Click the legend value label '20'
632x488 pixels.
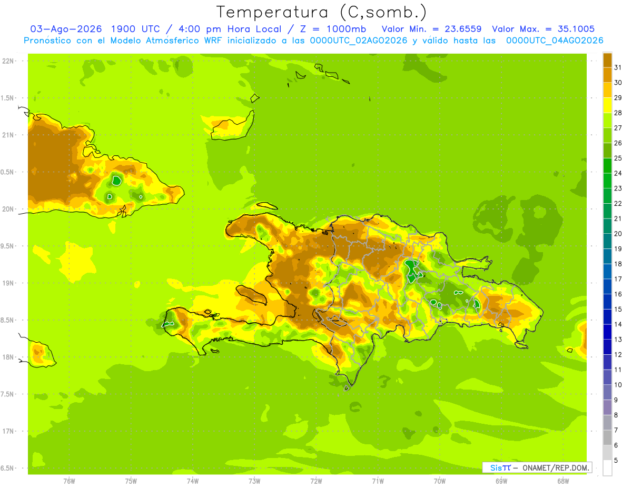pyautogui.click(x=618, y=234)
